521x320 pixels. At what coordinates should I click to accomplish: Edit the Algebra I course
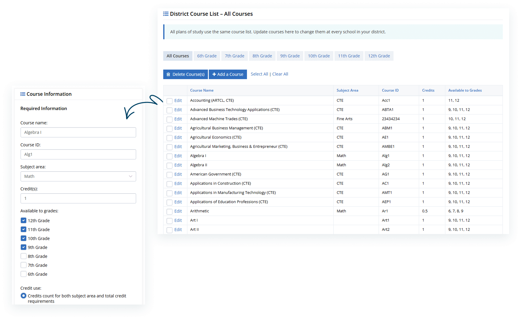click(178, 156)
